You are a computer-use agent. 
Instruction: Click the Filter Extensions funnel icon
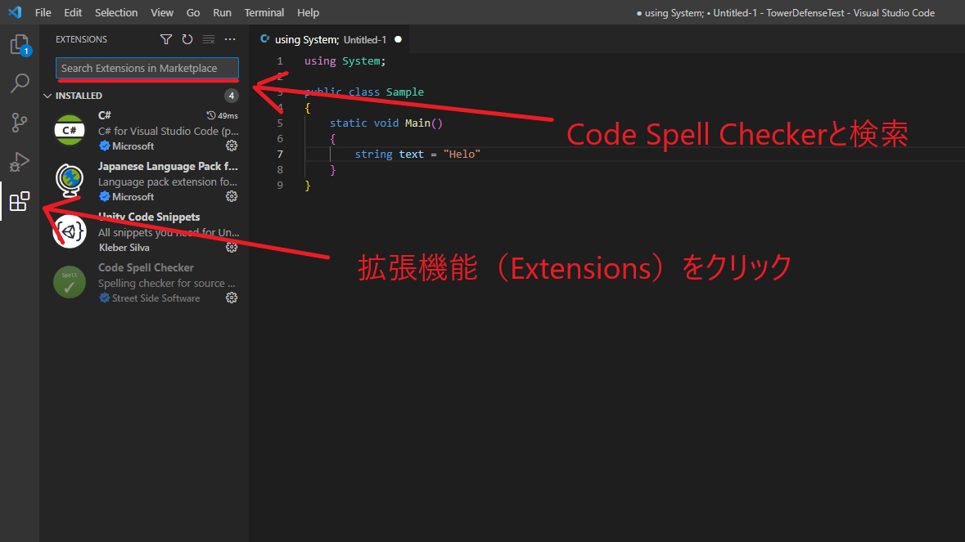tap(166, 39)
